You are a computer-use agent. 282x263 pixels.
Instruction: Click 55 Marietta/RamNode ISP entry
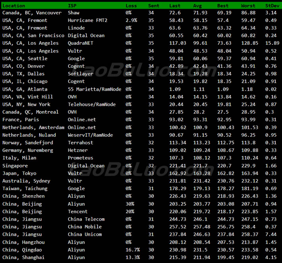[94, 89]
